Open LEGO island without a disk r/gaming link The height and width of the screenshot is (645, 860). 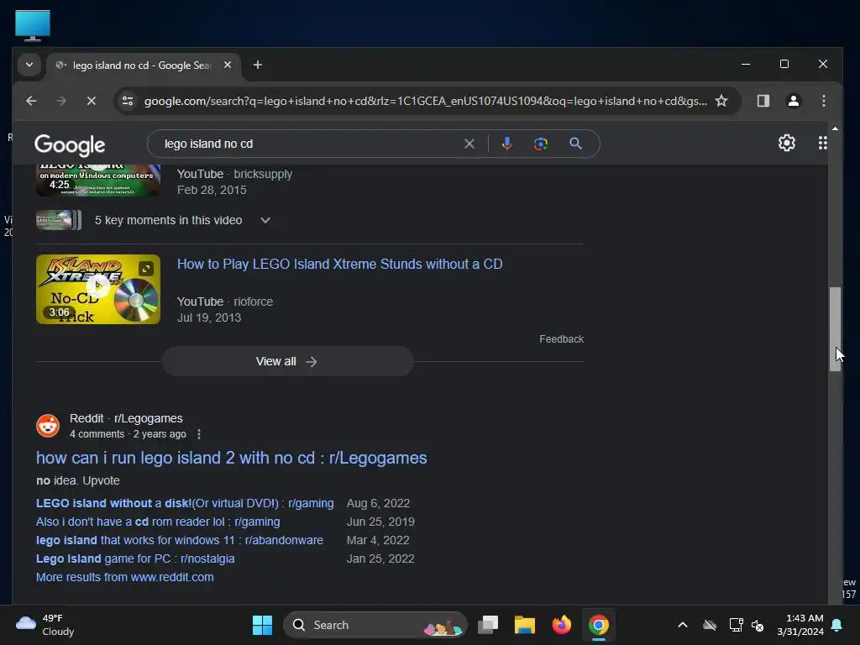coord(185,504)
